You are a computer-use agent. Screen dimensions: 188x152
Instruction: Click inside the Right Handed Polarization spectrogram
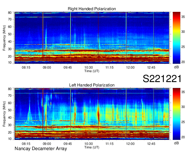tap(92, 38)
